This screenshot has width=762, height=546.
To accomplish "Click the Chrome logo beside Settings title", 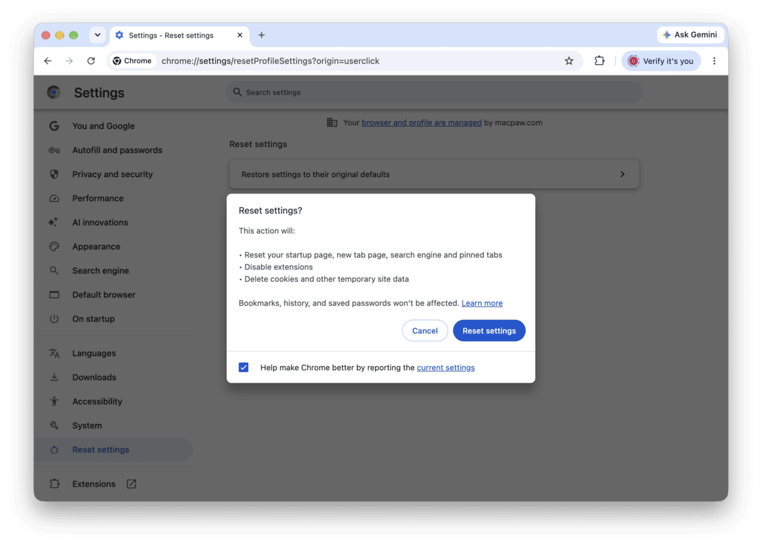I will tap(54, 93).
